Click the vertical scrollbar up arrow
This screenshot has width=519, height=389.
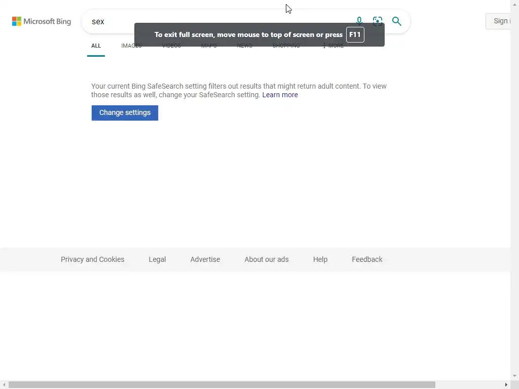[515, 4]
